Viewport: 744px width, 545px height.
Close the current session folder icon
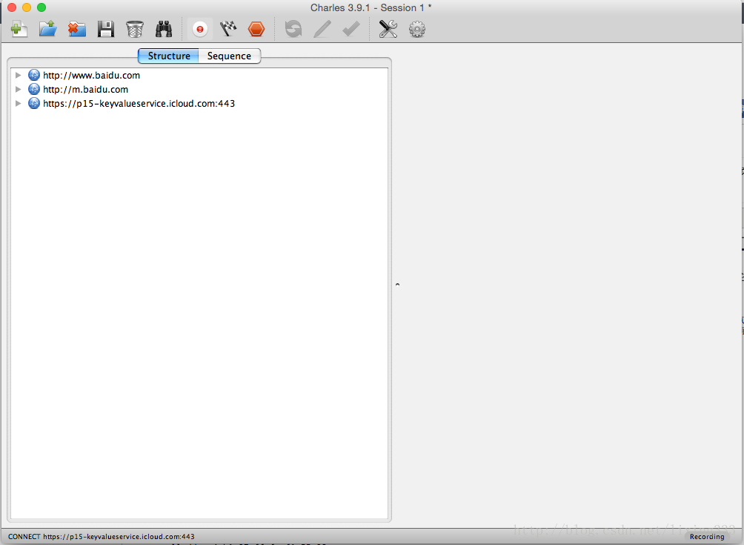coord(77,30)
